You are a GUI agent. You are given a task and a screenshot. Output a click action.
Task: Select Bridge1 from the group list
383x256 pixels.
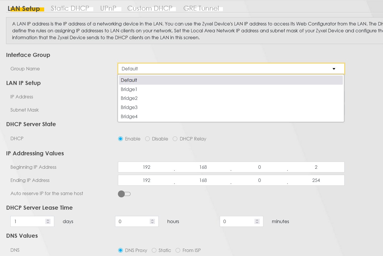(x=129, y=89)
